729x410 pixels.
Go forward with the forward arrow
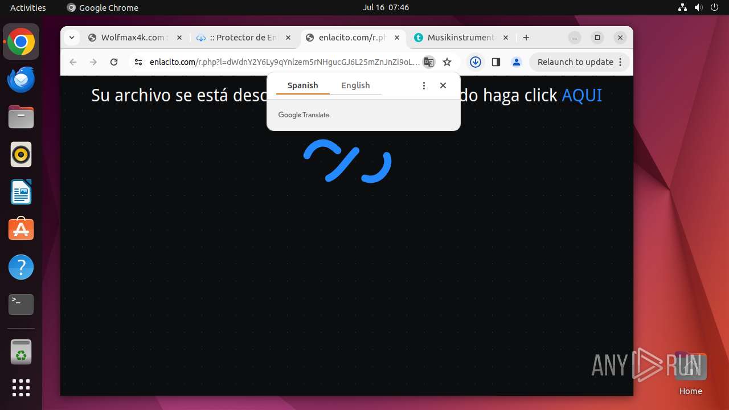coord(93,62)
